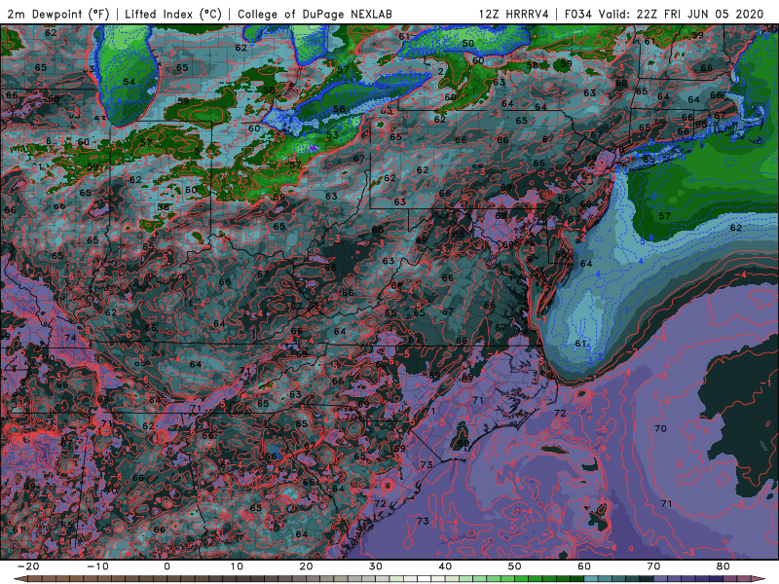Click the 50 dewpoint value over Lake Huron
The height and width of the screenshot is (584, 779).
468,43
